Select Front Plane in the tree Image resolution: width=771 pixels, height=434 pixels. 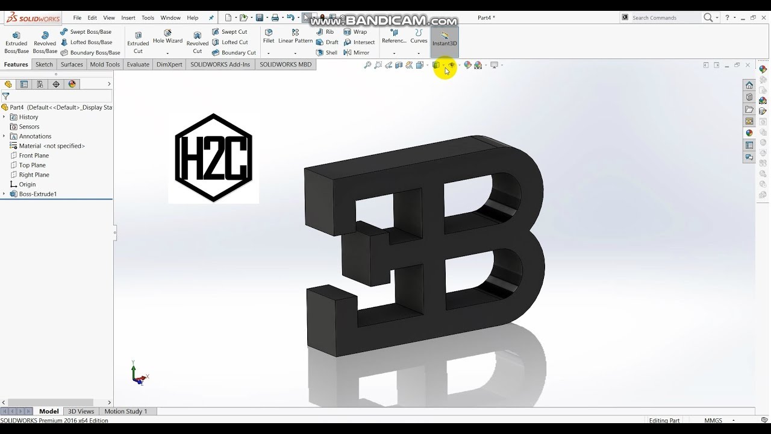pos(30,156)
